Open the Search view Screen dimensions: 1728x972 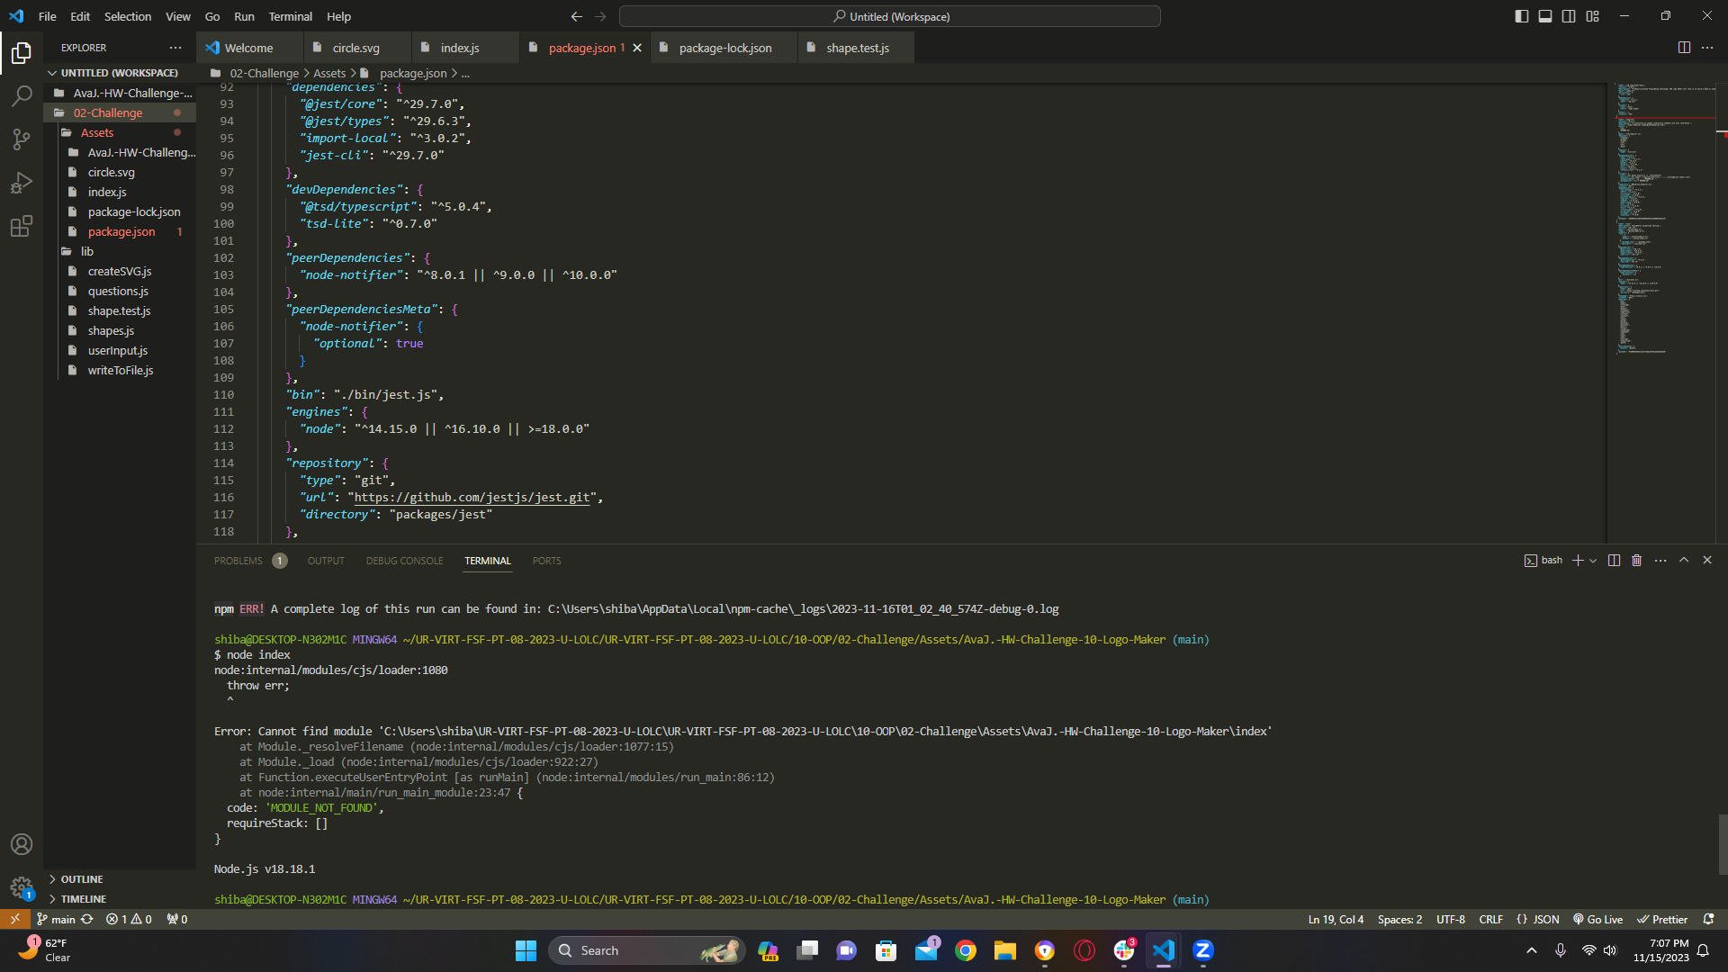(x=22, y=95)
